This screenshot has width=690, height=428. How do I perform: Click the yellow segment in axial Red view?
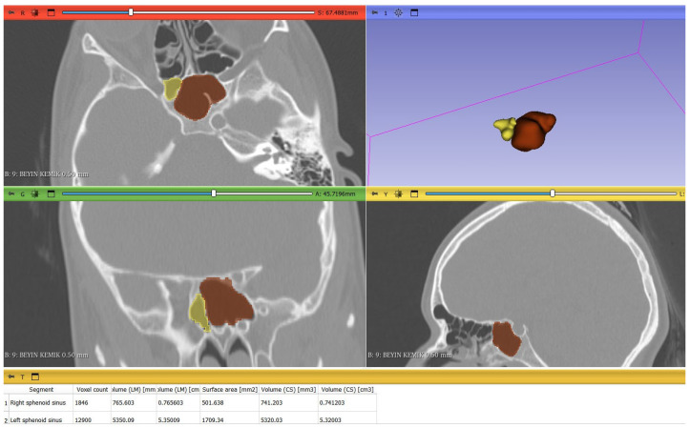coord(171,88)
